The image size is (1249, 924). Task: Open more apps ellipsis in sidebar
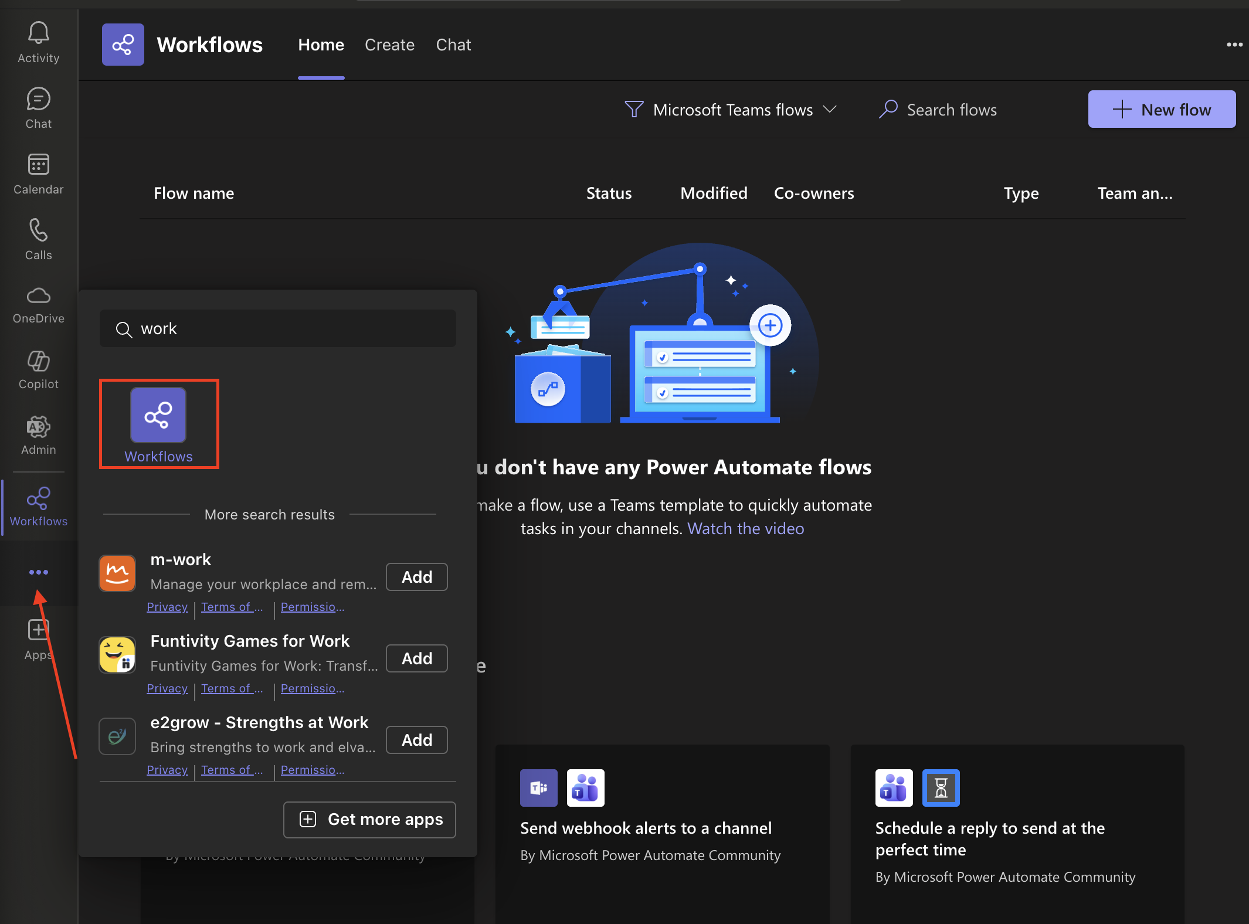click(38, 572)
